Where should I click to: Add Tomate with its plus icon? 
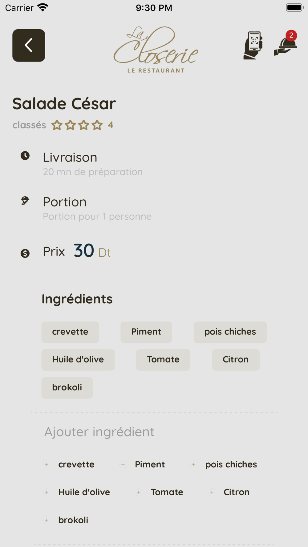139,492
